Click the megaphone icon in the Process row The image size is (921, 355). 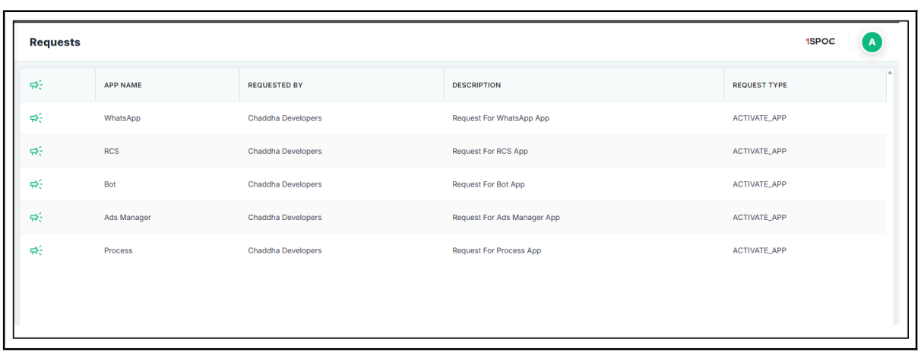[x=36, y=250]
